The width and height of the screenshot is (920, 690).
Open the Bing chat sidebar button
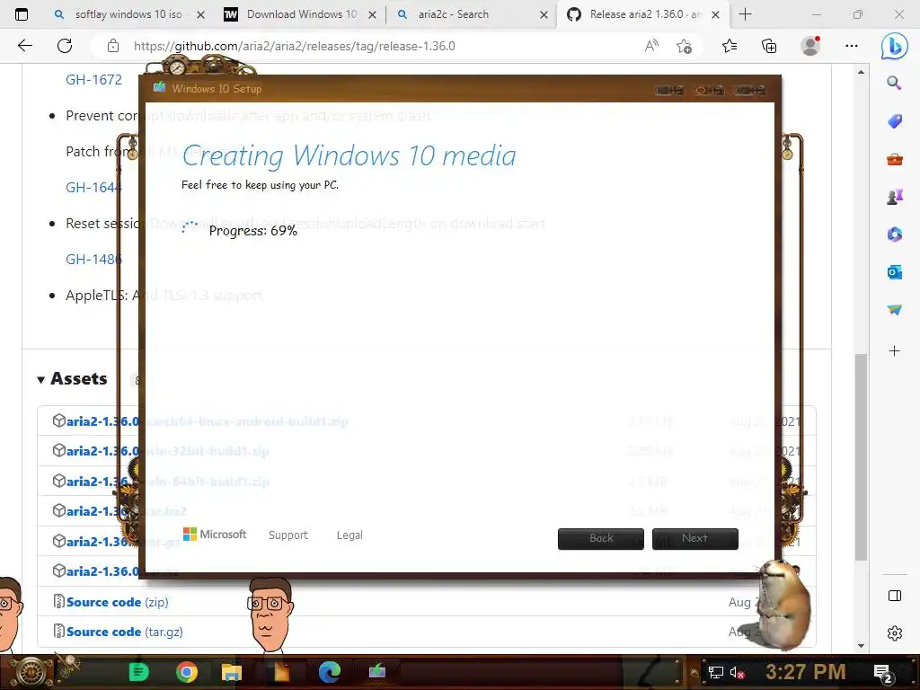pyautogui.click(x=894, y=46)
